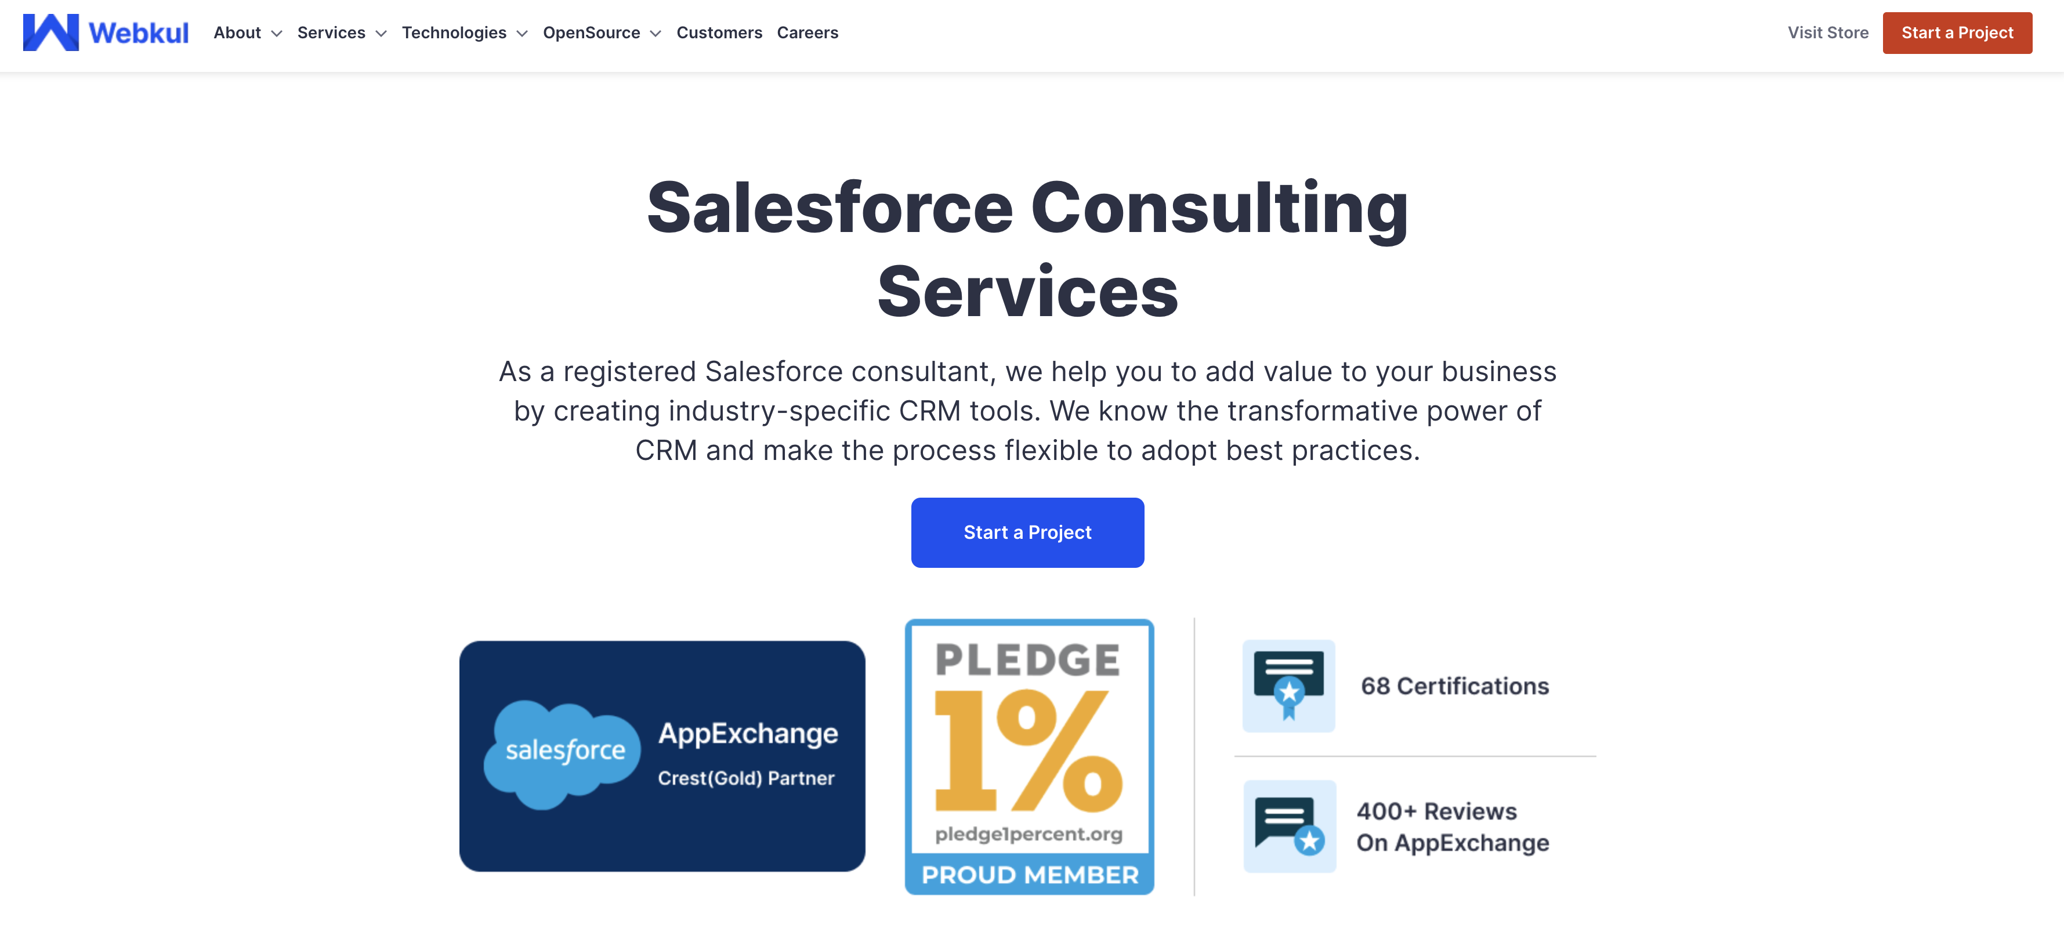The image size is (2064, 935).
Task: Click the pledge1percent.org text on badge
Action: 1029,833
